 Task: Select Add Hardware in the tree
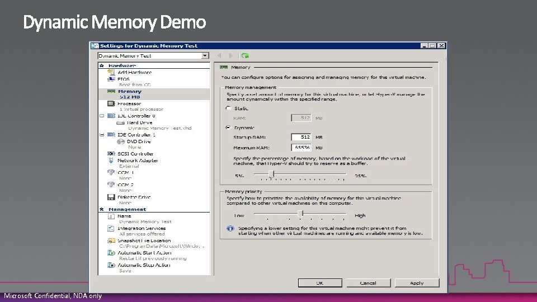point(135,72)
